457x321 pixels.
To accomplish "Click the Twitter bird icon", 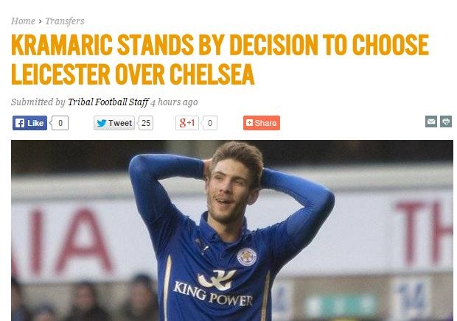I will pyautogui.click(x=101, y=123).
